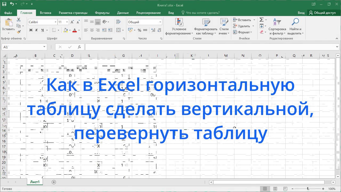This screenshot has height=192, width=341.
Task: Open Форматировать как таблицу gallery
Action: tap(206, 27)
